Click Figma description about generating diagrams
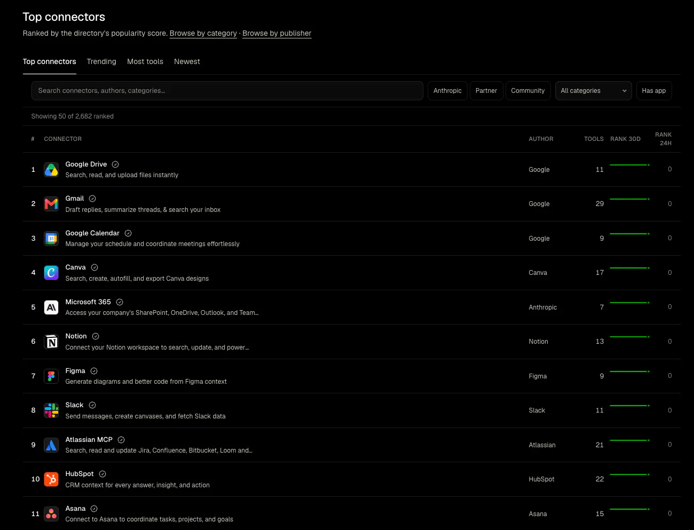 click(146, 382)
